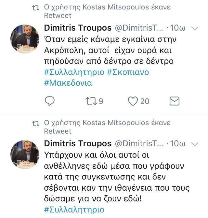Tap #Συλλαλητηριο hashtag in the second tweet
The height and width of the screenshot is (218, 208).
(74, 209)
